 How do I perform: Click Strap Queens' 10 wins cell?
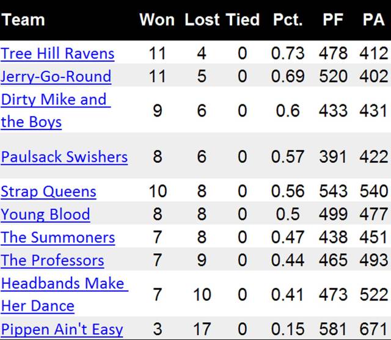158,191
